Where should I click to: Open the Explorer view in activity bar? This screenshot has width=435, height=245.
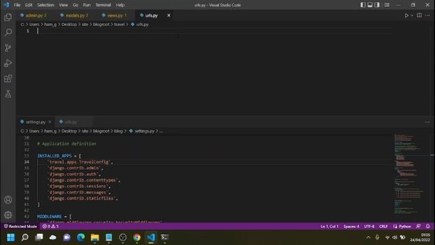point(8,17)
